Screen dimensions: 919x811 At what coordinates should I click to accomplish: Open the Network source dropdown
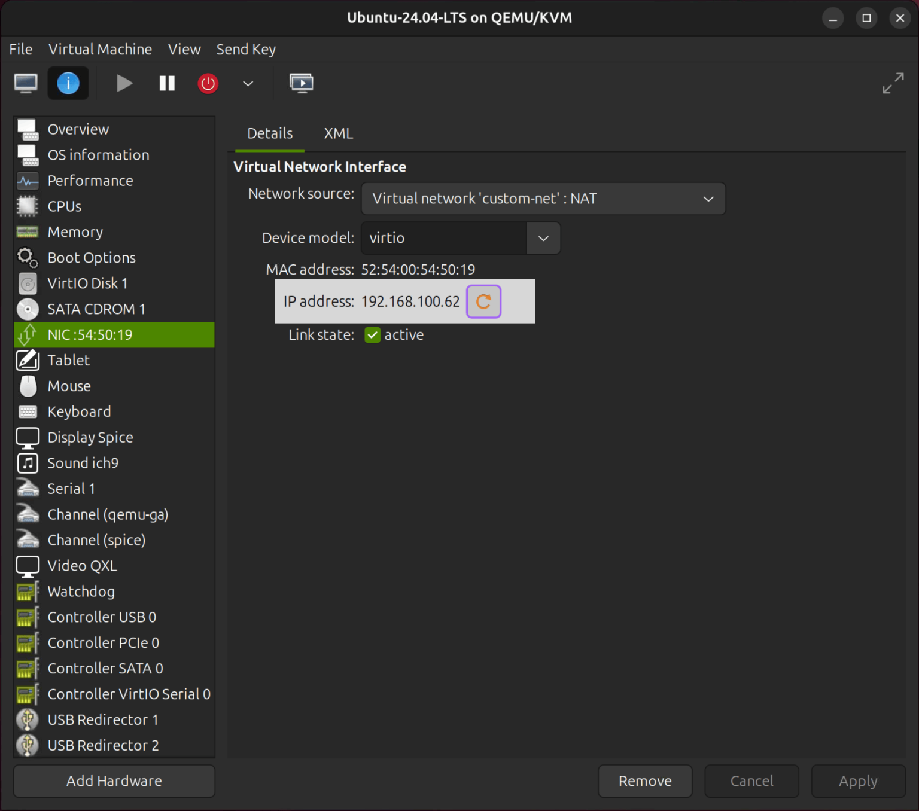(x=542, y=199)
